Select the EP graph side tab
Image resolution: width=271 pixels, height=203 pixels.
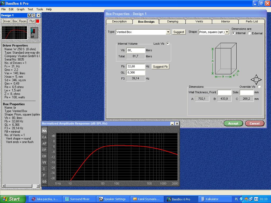coord(44,150)
